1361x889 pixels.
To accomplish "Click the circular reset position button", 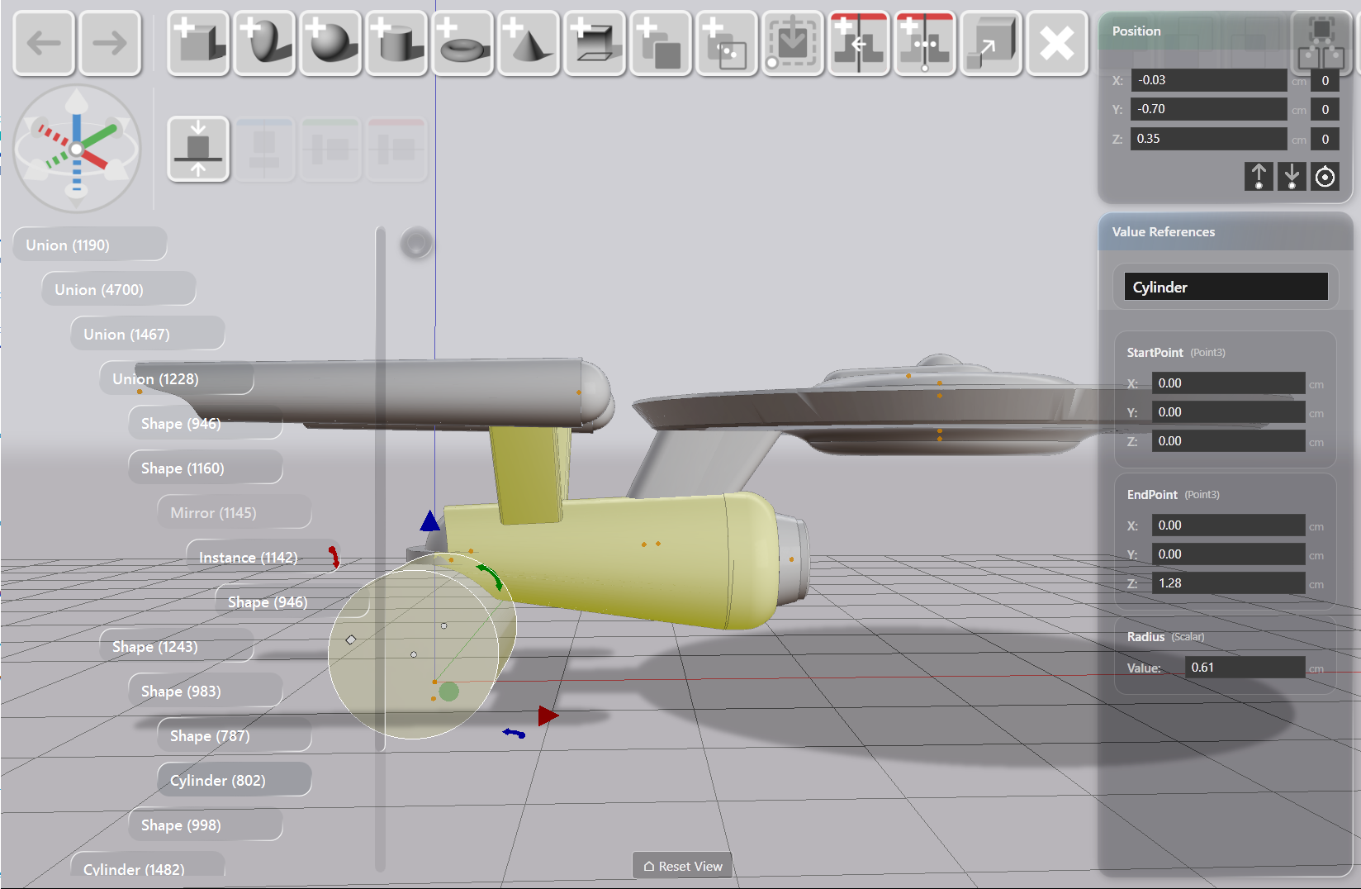I will tap(1325, 177).
